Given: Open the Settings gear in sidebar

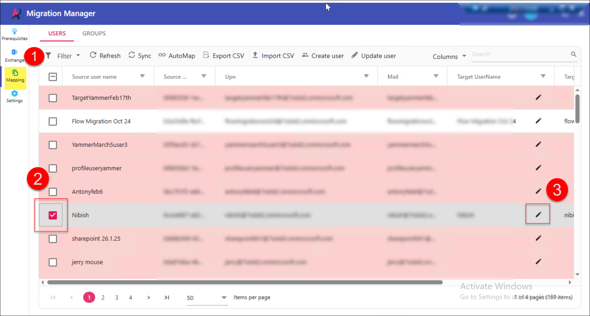Looking at the screenshot, I should coord(14,96).
